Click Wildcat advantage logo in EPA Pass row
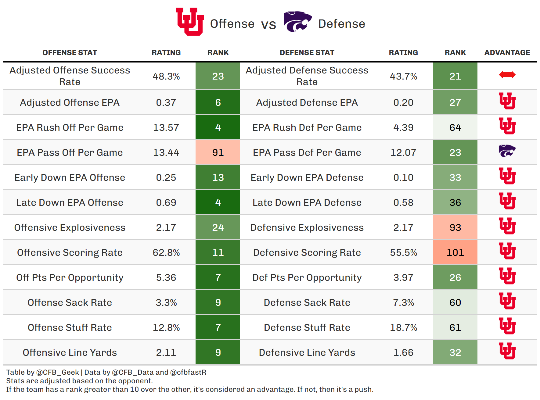Screen dimensions: 540x400 (x=507, y=151)
